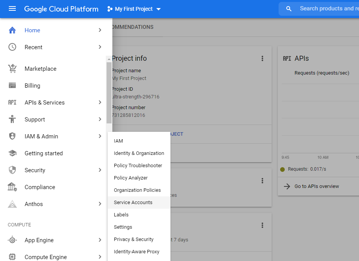The height and width of the screenshot is (261, 359).
Task: Click the project selector dots icon
Action: 110,9
